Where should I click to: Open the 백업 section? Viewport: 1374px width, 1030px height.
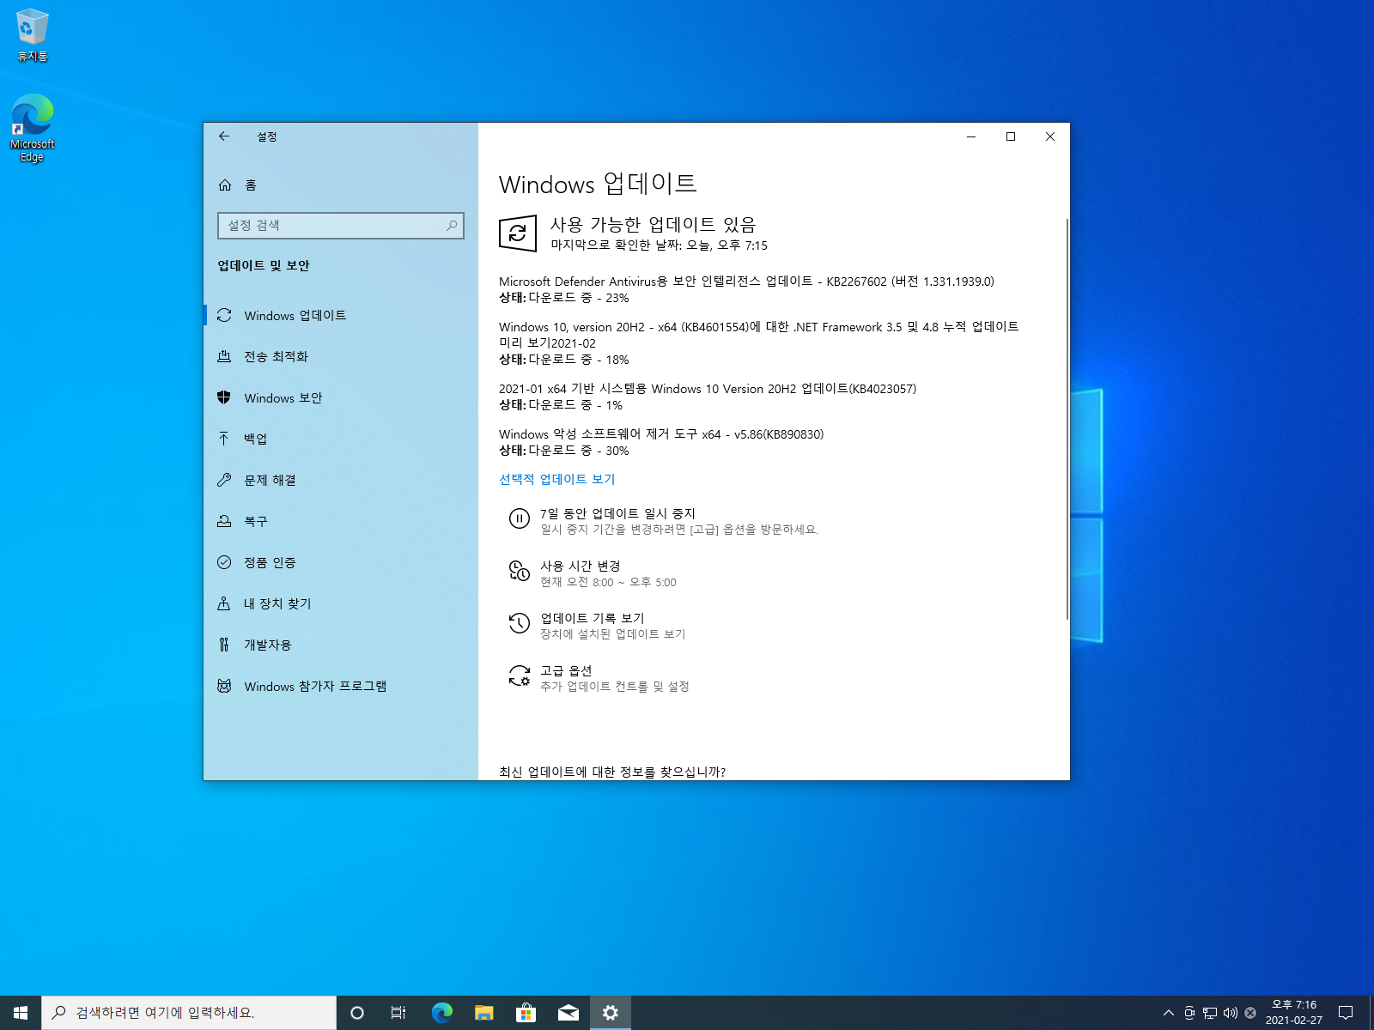click(x=340, y=439)
